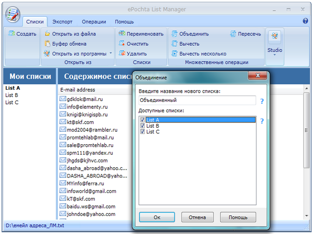Click envelope icon next to gdklok@mail.ru
This screenshot has width=312, height=234.
[x=63, y=98]
